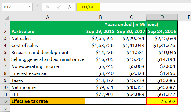Viewport: 191px width, 112px height.
Task: Select row 6 header
Action: pyautogui.click(x=5, y=59)
